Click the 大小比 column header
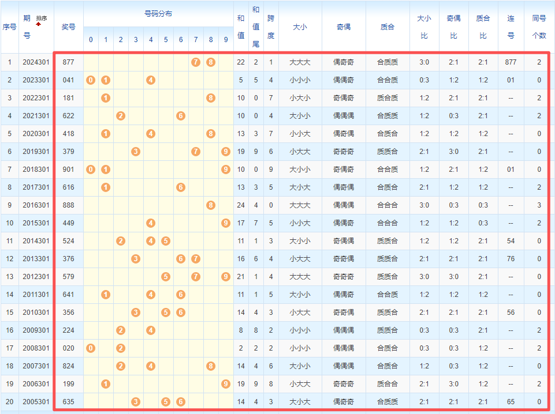Image resolution: width=555 pixels, height=414 pixels. coord(424,27)
